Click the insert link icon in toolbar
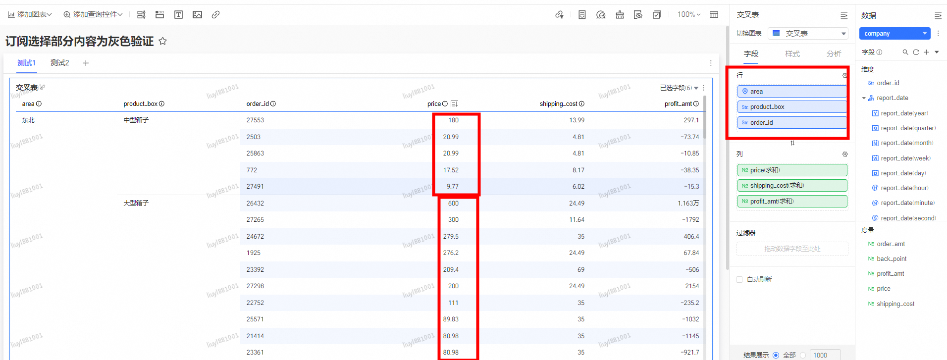Screen dimensions: 947x360 [x=215, y=15]
